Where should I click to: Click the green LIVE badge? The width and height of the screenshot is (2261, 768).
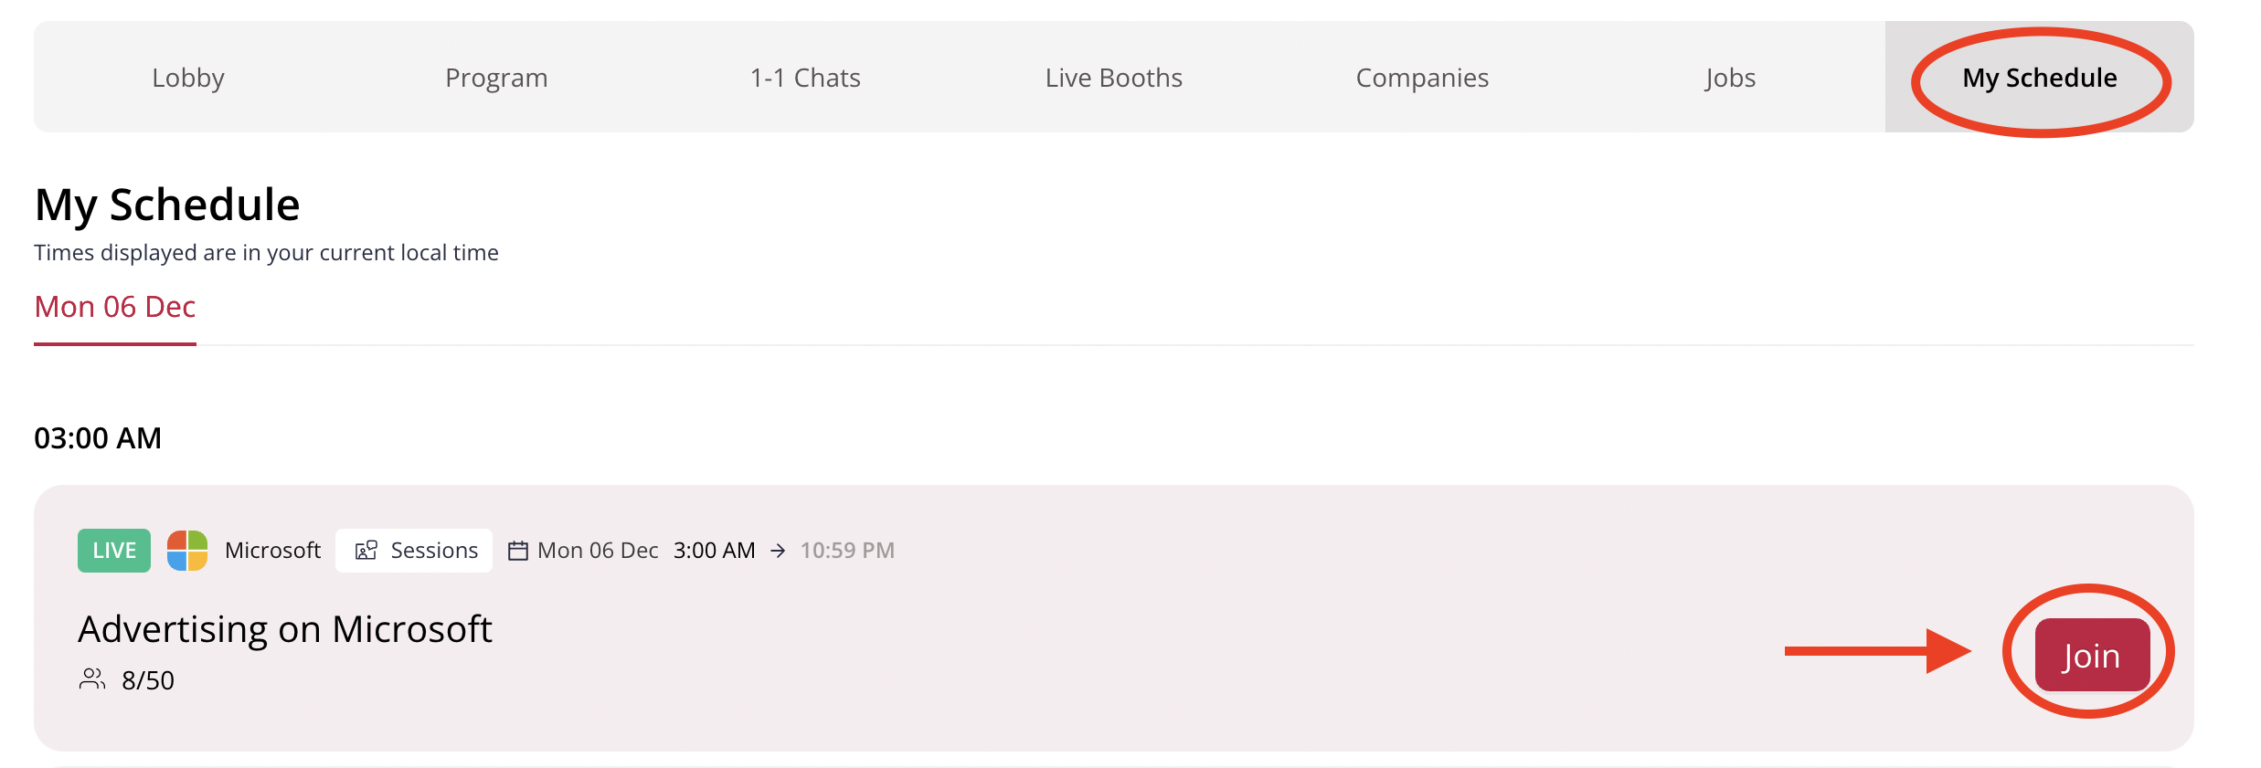coord(114,551)
